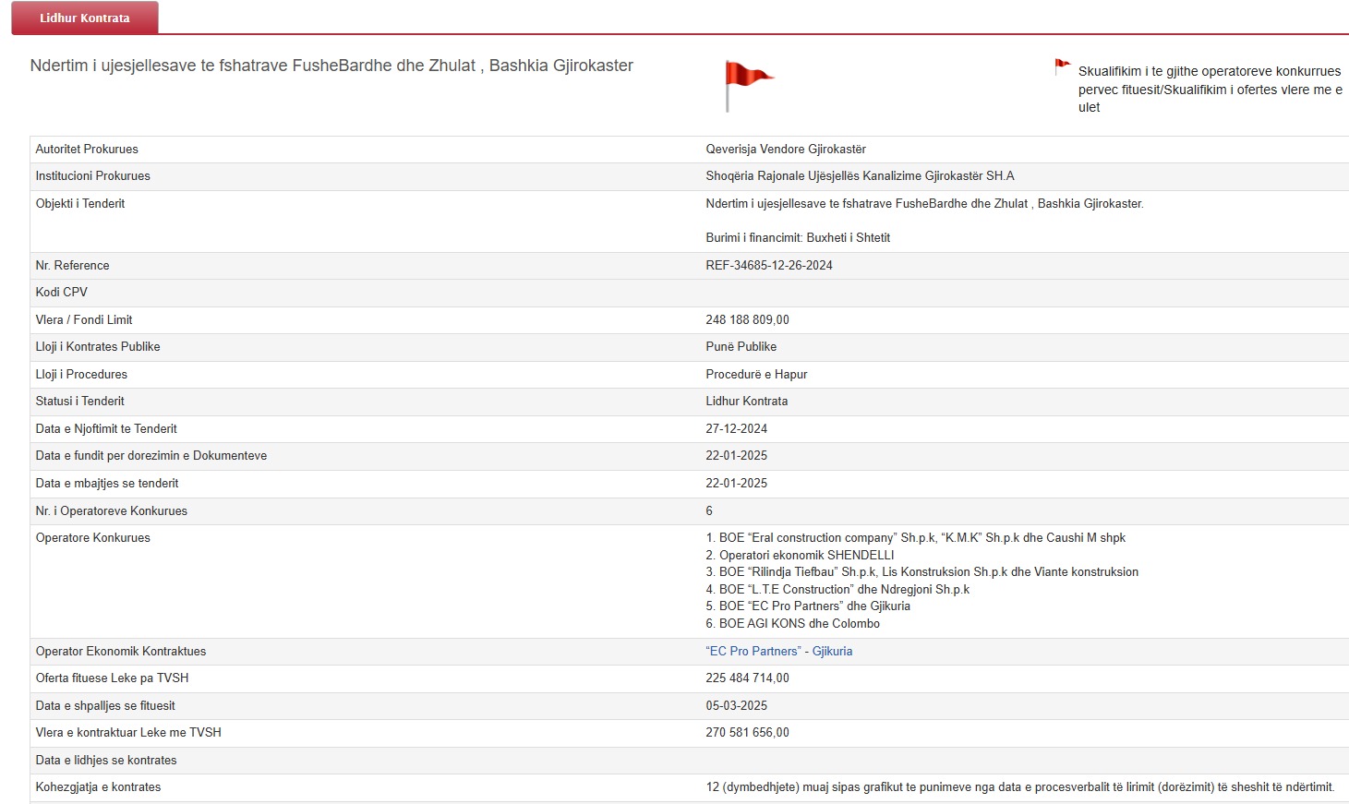Click the Data e lidhjes se kontrates label
1349x804 pixels.
coord(106,760)
